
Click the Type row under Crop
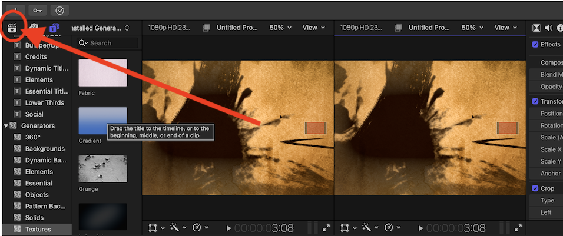tap(546, 200)
